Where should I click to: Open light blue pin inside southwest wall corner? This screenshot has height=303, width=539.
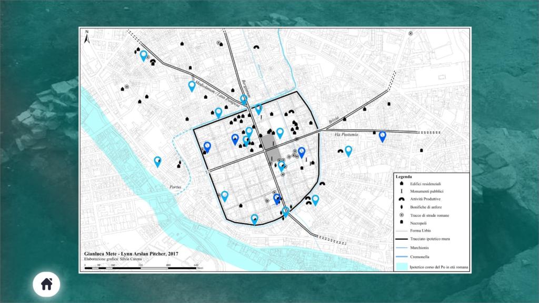click(225, 196)
